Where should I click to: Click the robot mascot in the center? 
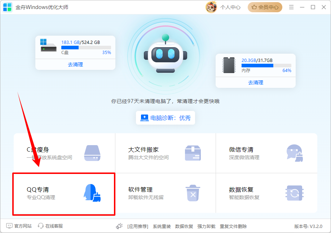165,54
